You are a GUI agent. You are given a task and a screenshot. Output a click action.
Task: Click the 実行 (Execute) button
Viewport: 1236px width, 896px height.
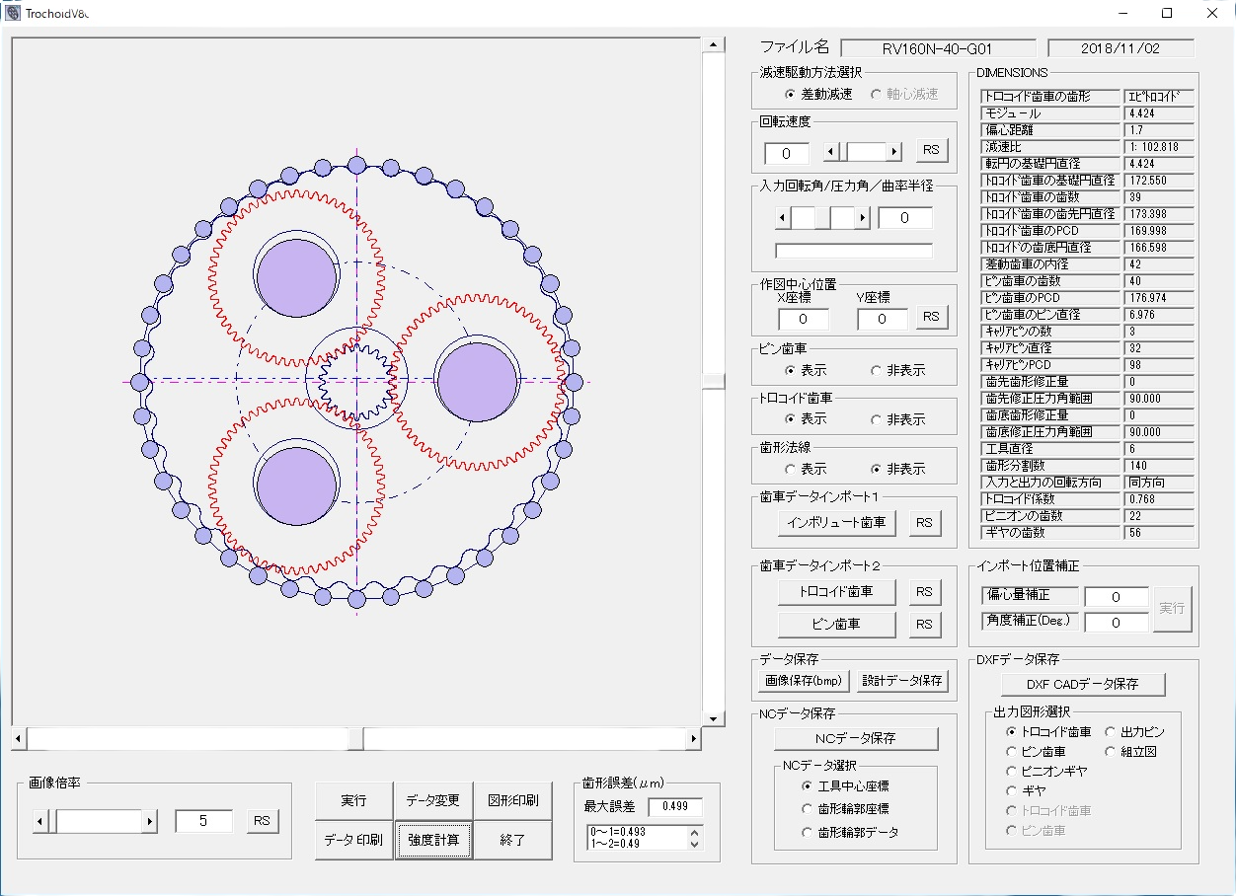tap(353, 800)
